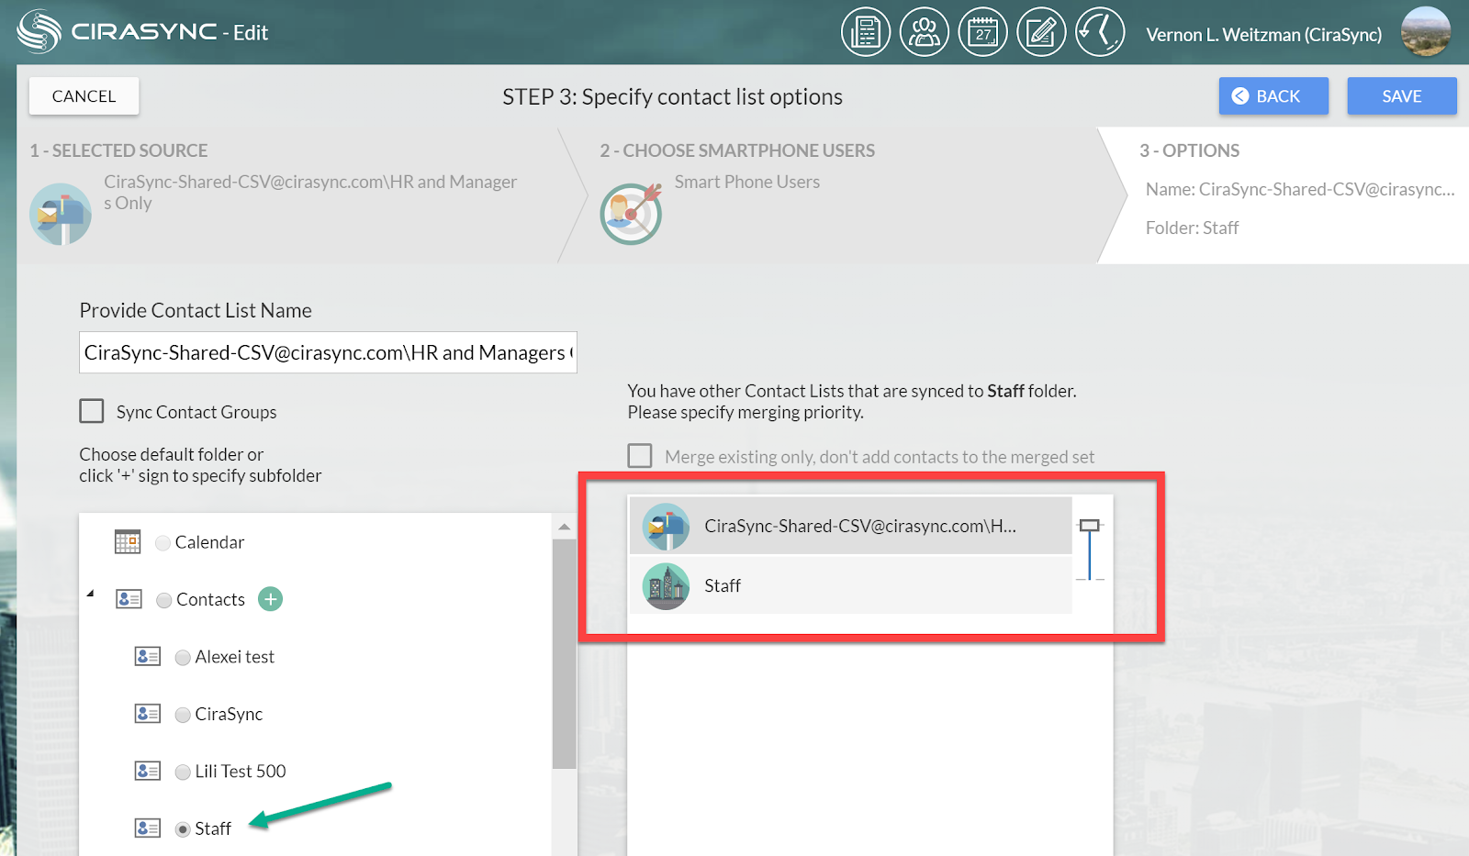Select the Contacts folder radio button

pos(164,600)
